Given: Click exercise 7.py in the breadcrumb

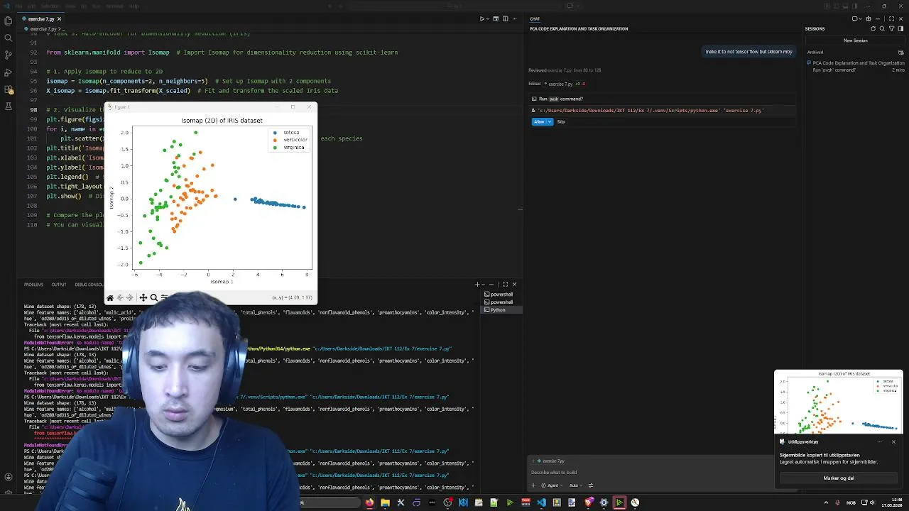Looking at the screenshot, I should [42, 29].
